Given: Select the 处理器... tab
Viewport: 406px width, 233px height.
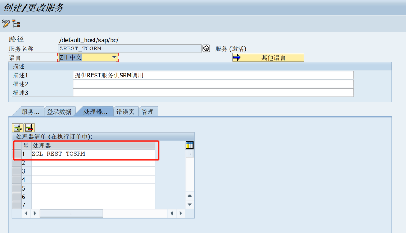Looking at the screenshot, I should point(95,112).
